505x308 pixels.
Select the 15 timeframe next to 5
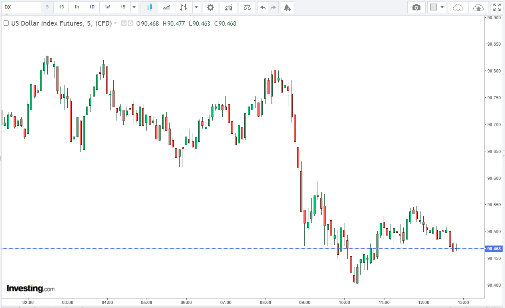pos(61,7)
